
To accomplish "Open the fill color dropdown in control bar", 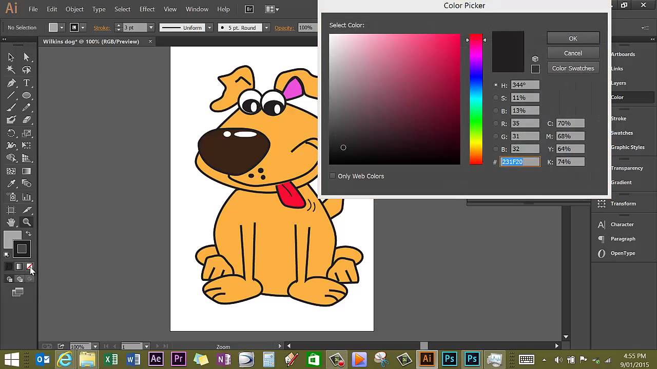I will (x=62, y=28).
